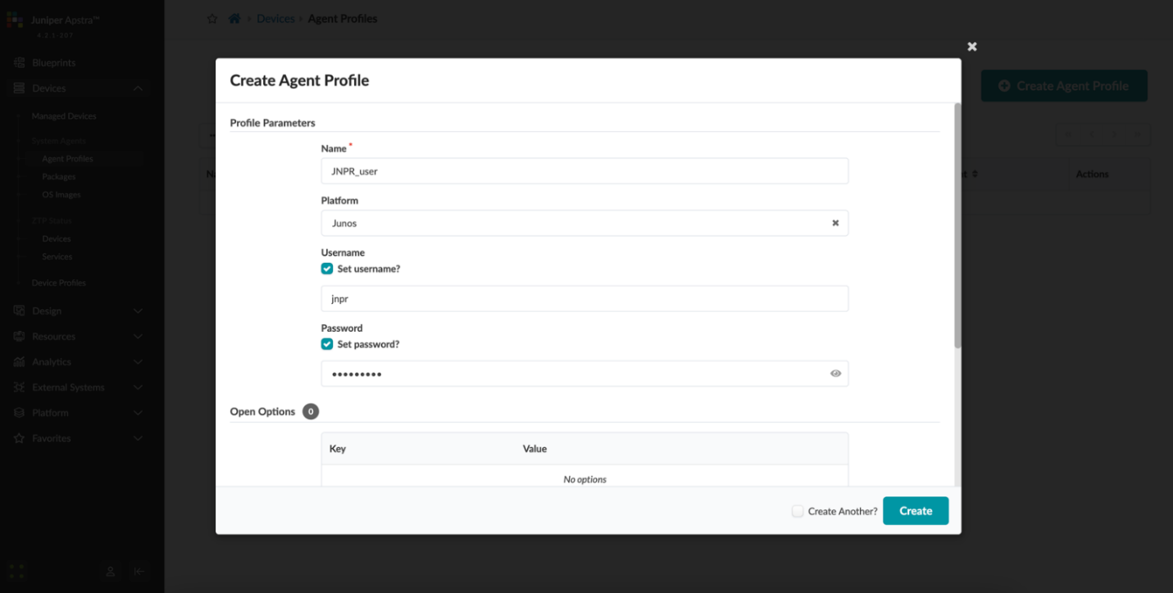This screenshot has width=1173, height=593.
Task: Clear the Junos platform selection
Action: pos(835,223)
